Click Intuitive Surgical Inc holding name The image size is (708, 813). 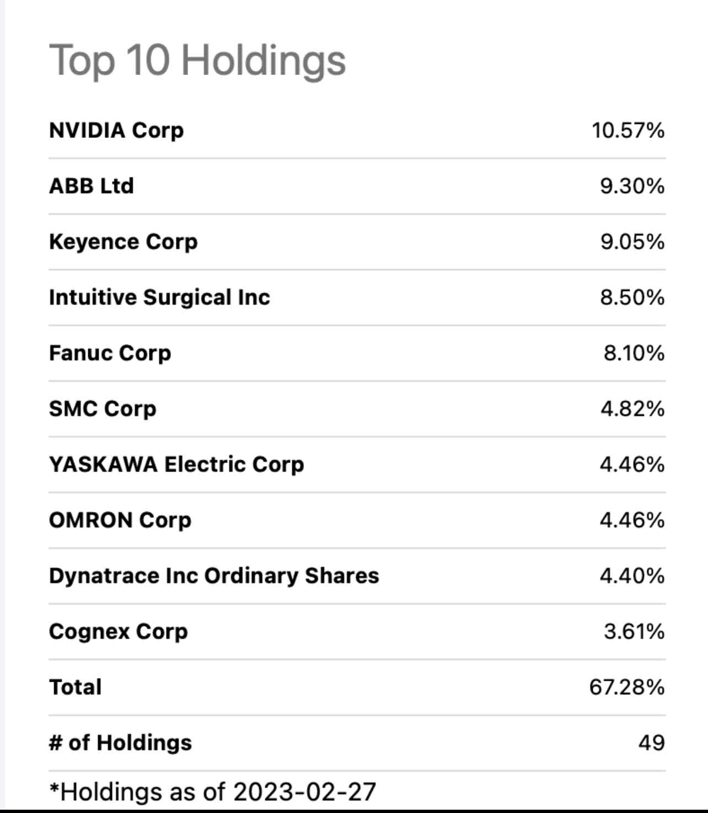(159, 297)
